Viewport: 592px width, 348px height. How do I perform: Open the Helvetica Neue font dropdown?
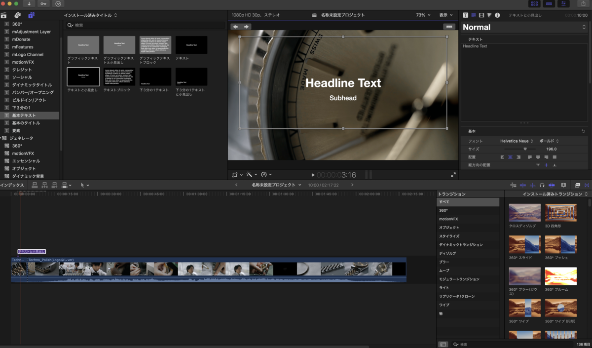pyautogui.click(x=517, y=141)
